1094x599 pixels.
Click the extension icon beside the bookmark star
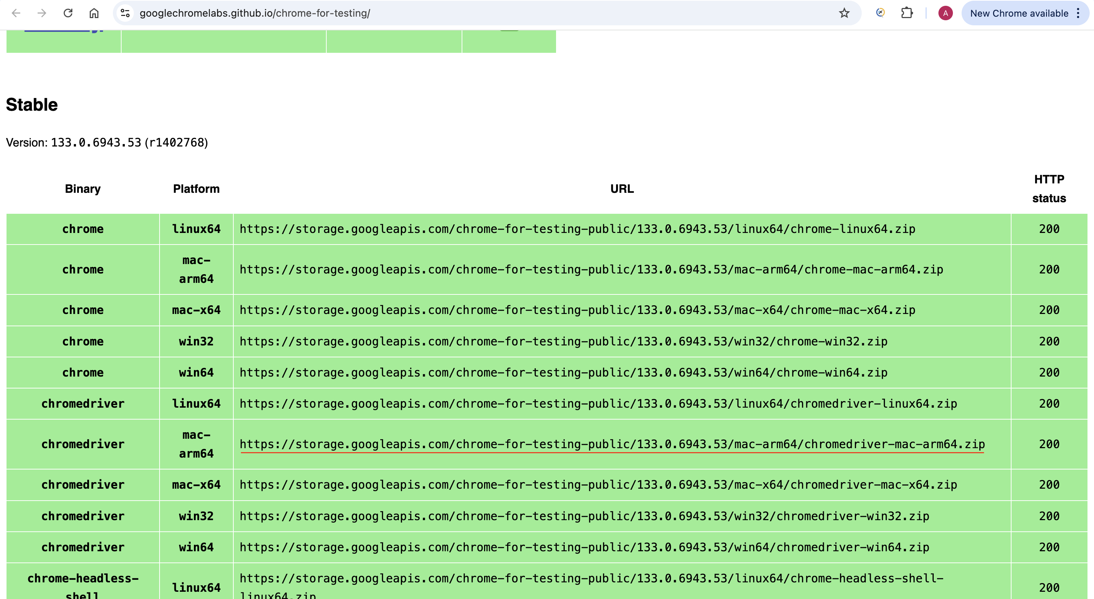pos(881,13)
